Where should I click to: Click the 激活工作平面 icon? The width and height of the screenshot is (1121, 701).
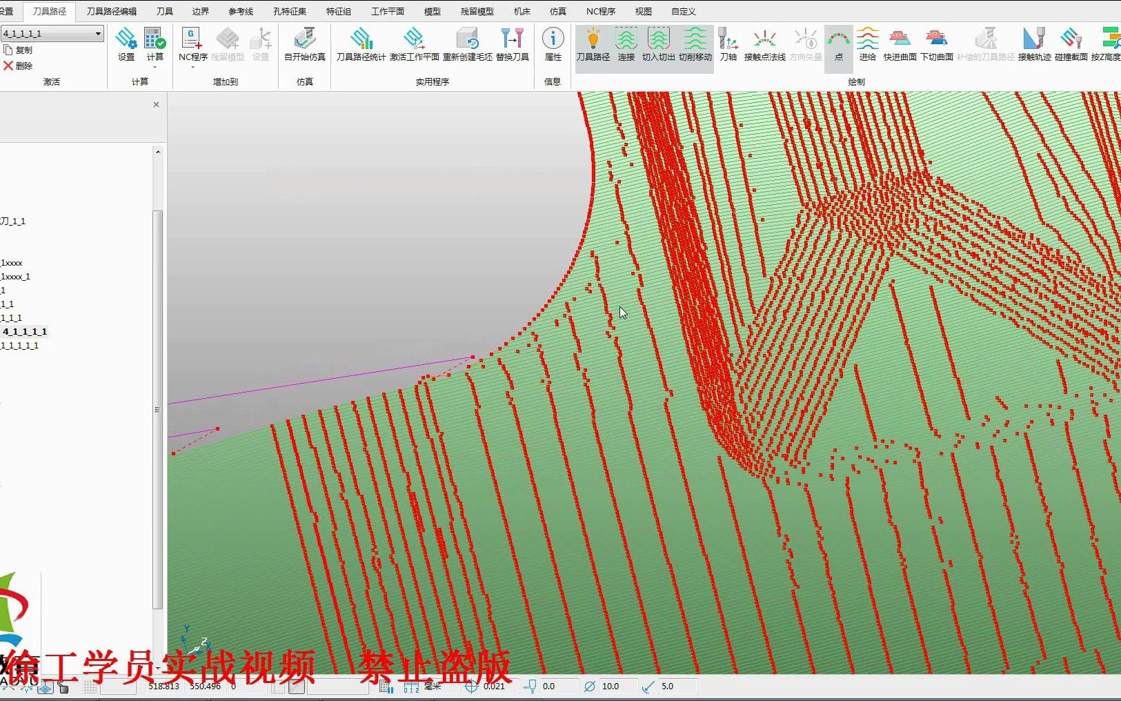coord(414,43)
